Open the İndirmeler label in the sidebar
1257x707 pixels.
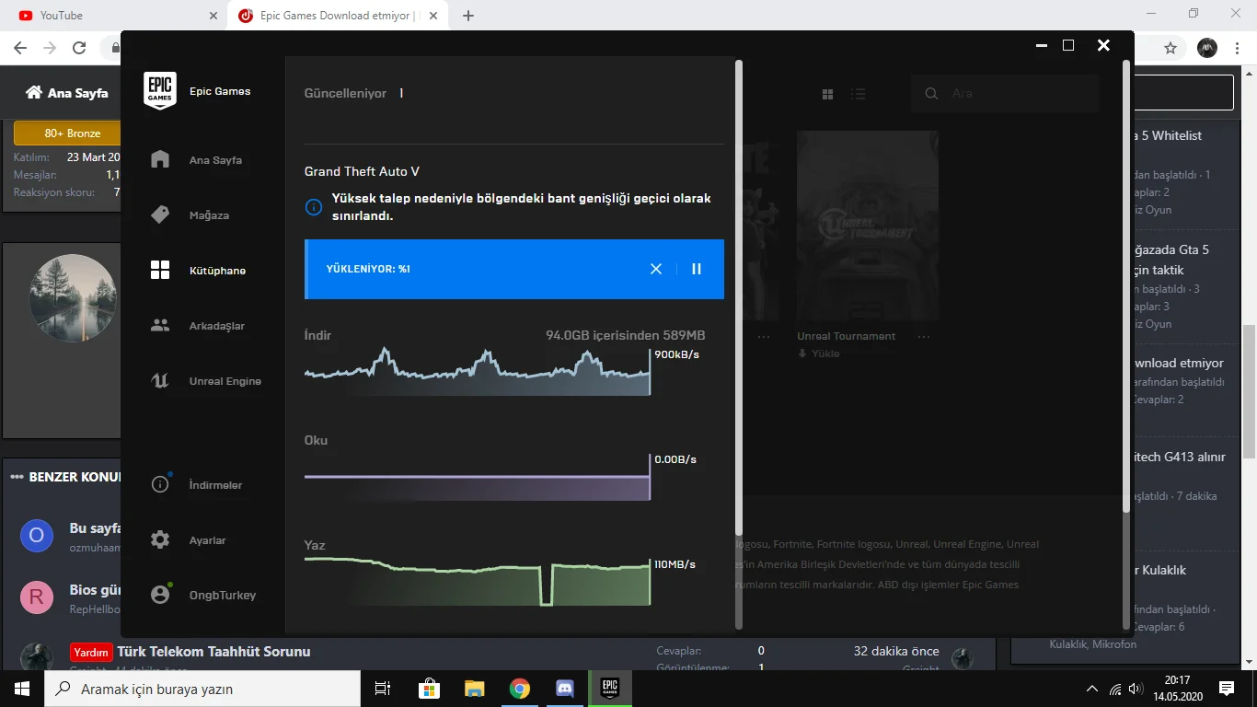216,485
